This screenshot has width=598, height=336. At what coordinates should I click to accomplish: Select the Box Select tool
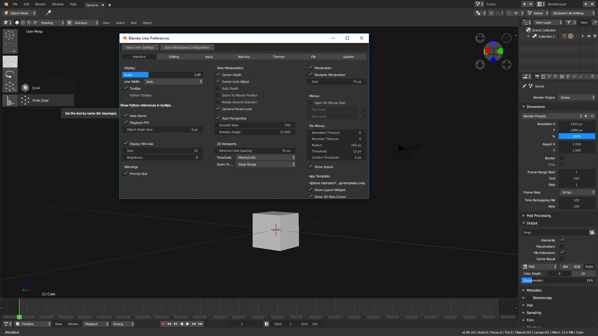10,48
